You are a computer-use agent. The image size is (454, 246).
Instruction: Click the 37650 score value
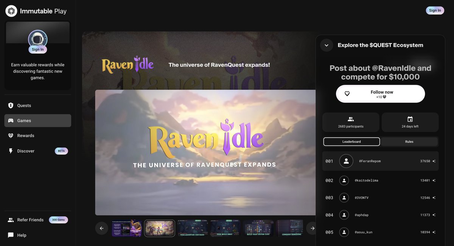(425, 161)
